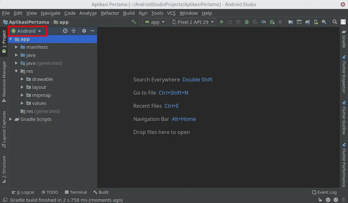Open the Profiler with the gauge icon
The image size is (348, 203).
[x=263, y=22]
